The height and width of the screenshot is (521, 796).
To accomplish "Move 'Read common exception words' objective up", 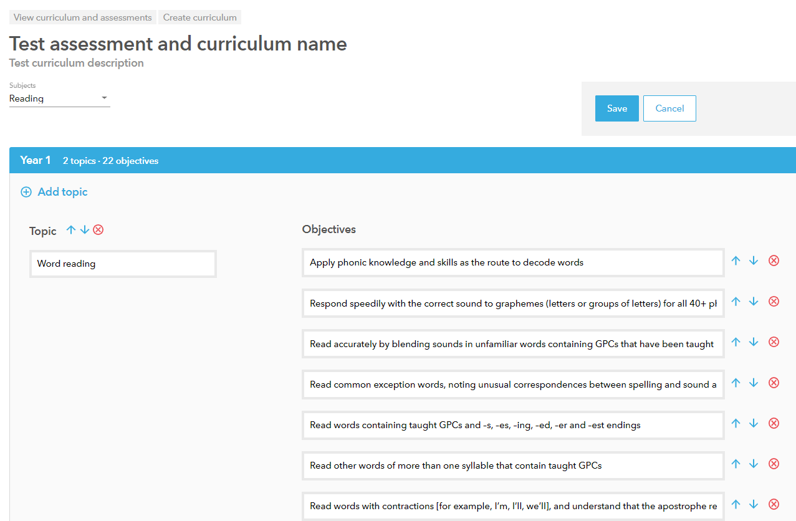I will pyautogui.click(x=736, y=382).
